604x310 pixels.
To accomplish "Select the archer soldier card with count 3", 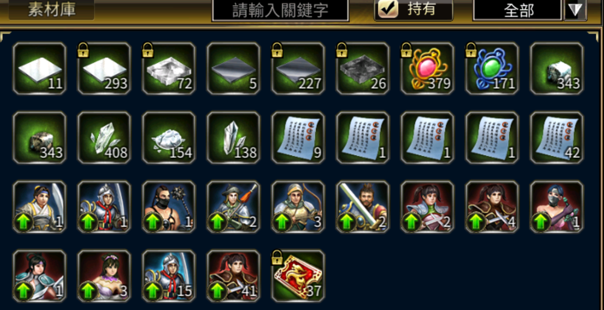I will click(298, 207).
